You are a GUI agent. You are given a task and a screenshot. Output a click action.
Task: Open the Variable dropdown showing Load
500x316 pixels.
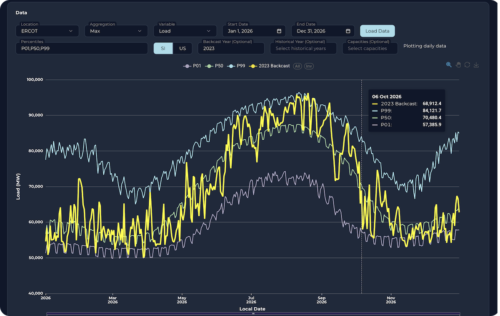point(185,31)
